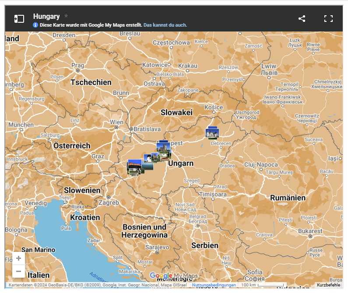Open the photo marker near Debrecen

tap(212, 133)
